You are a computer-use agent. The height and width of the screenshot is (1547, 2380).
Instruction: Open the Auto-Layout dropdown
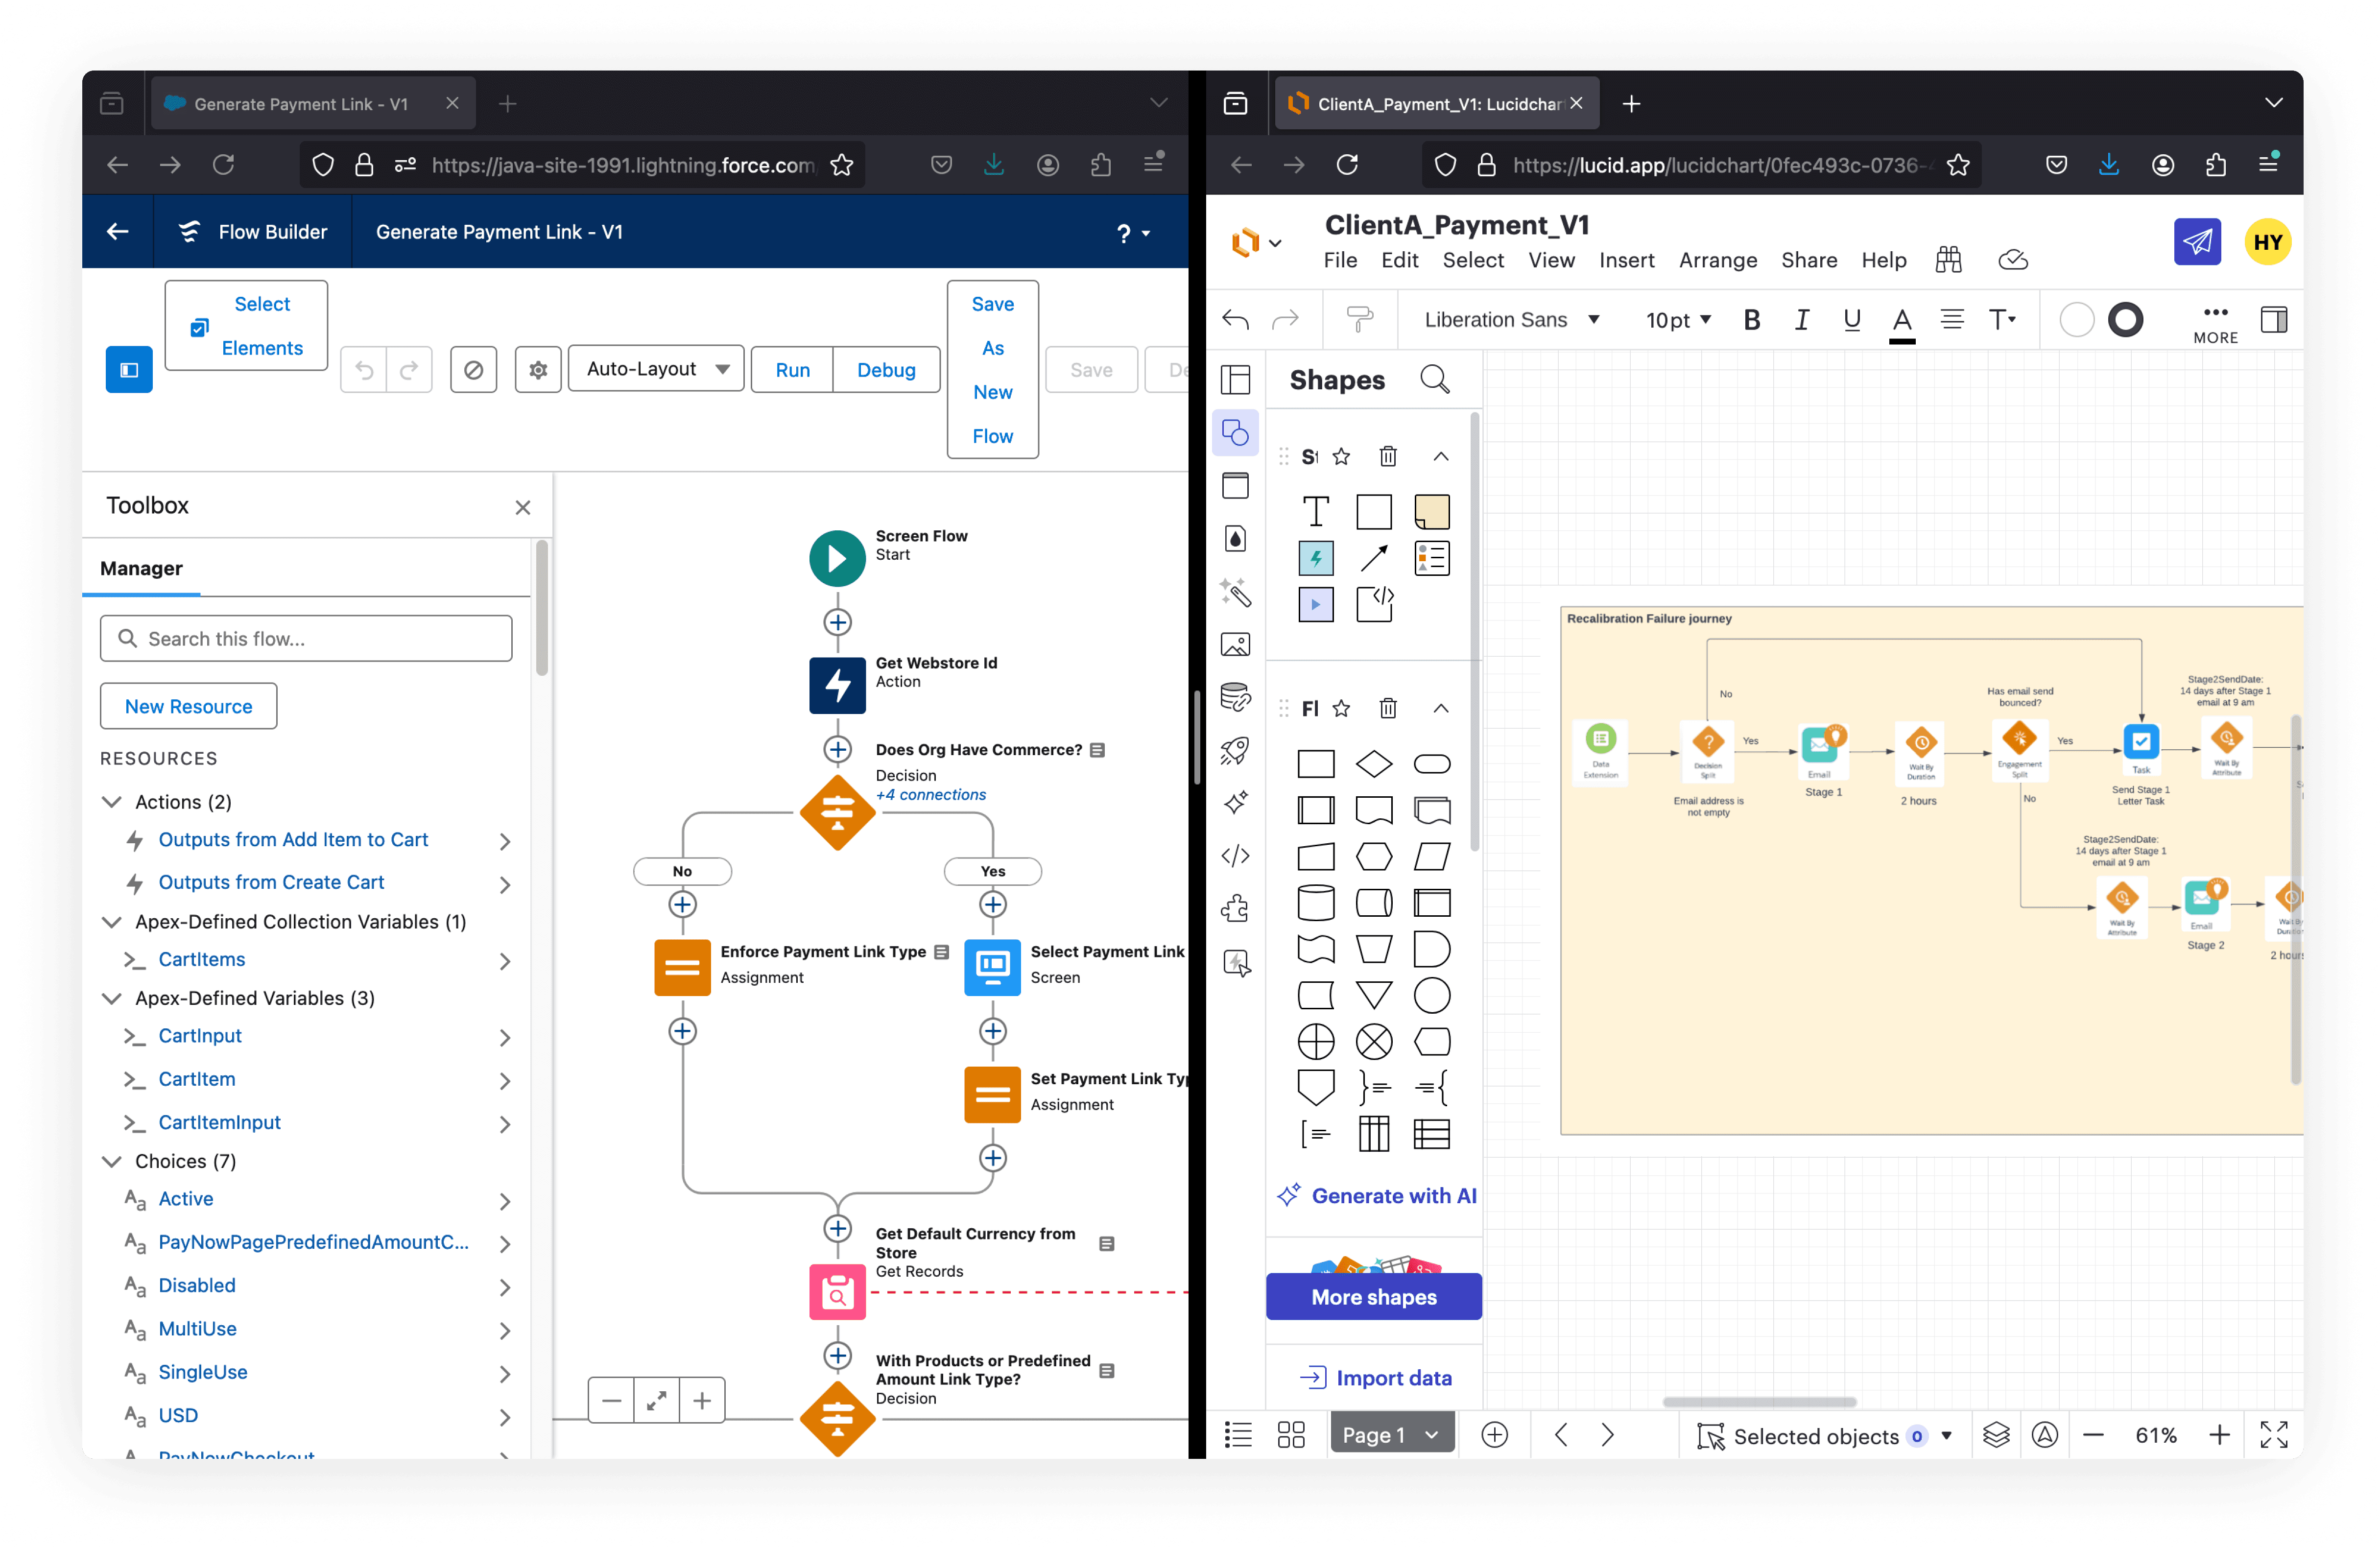click(656, 369)
